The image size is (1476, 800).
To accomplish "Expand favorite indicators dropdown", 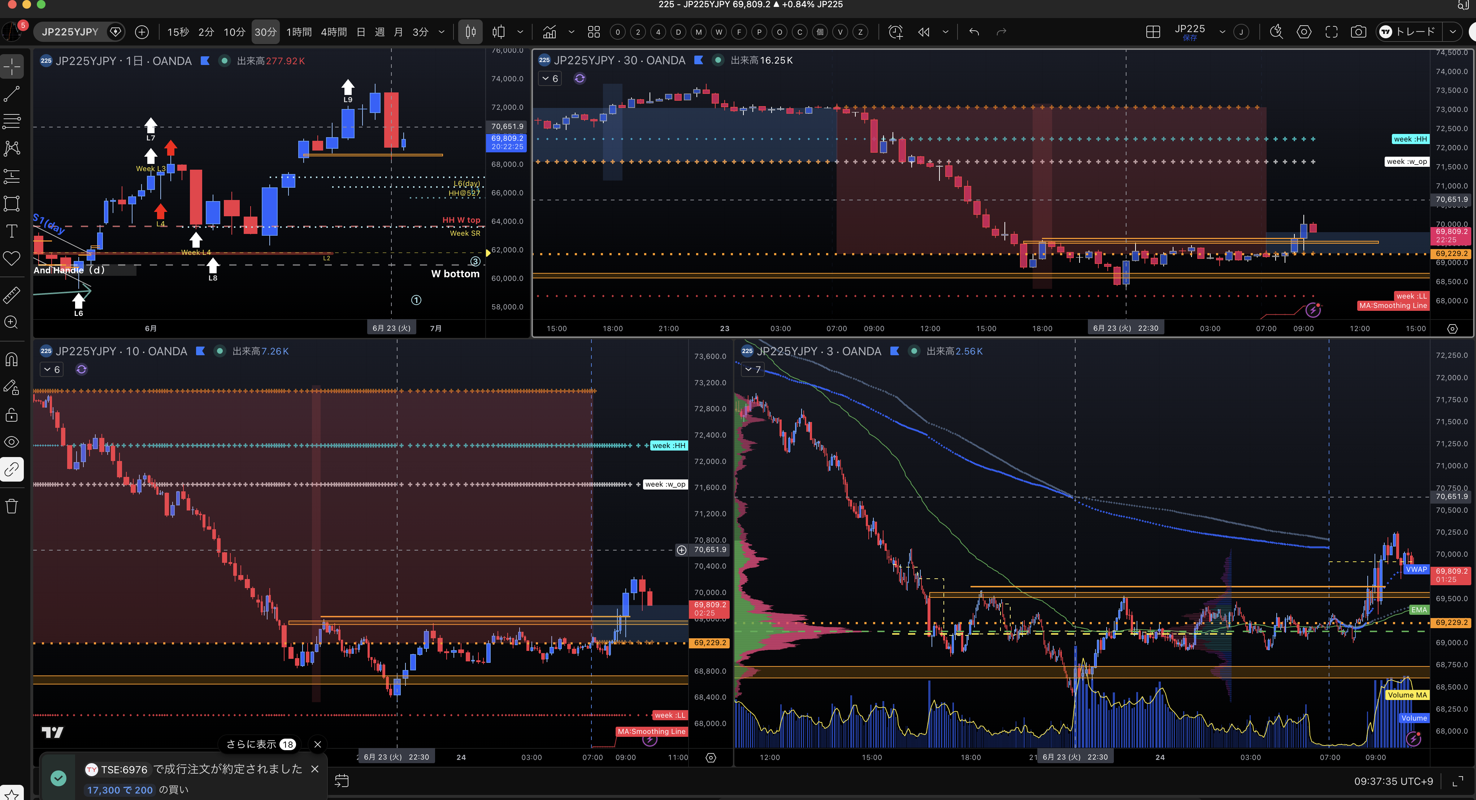I will pos(571,32).
